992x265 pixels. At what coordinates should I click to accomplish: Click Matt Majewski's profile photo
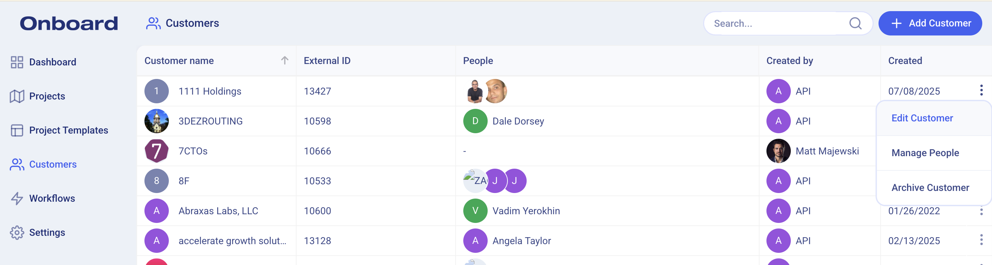(x=778, y=151)
